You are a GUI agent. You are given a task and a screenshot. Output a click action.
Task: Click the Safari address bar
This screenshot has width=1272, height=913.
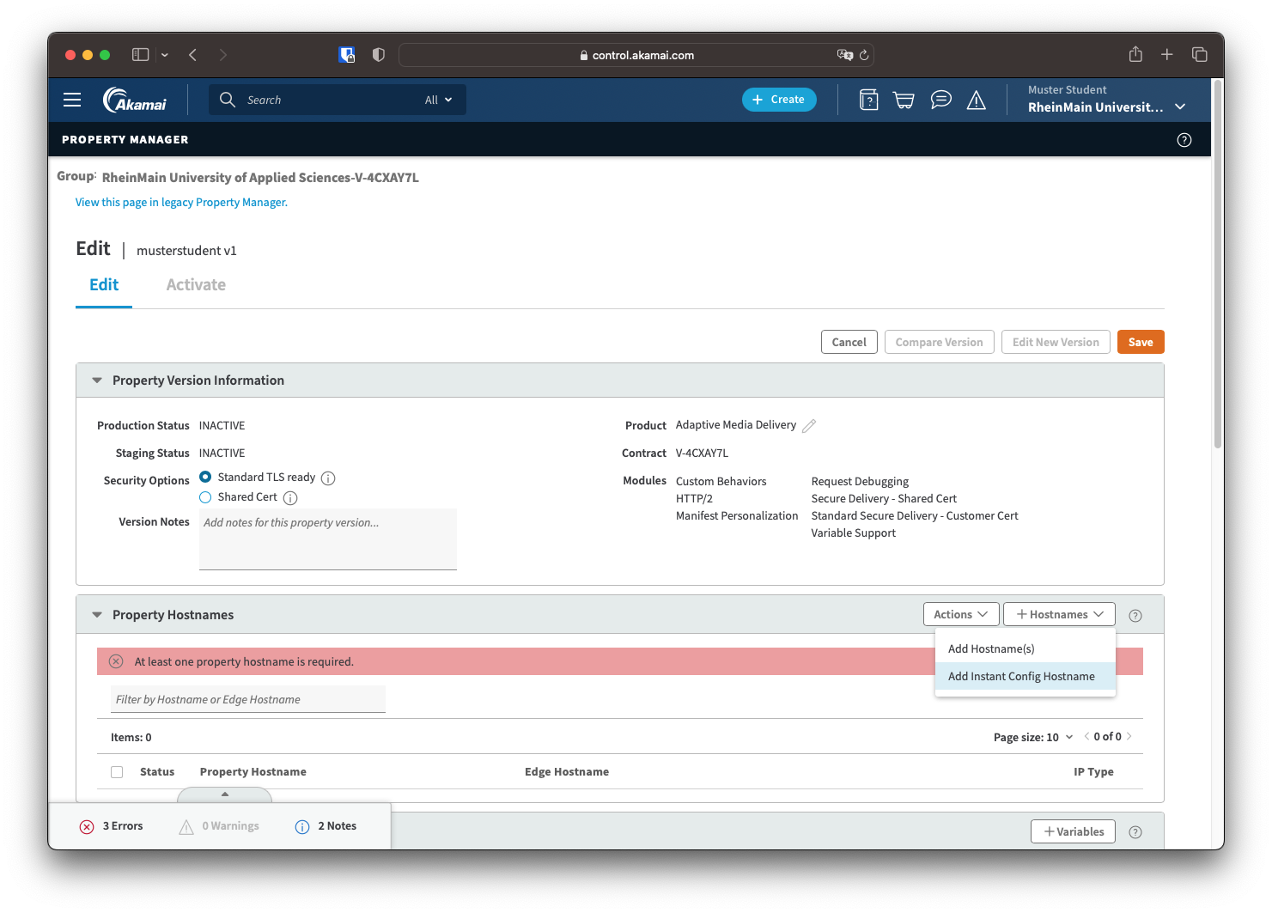click(636, 55)
